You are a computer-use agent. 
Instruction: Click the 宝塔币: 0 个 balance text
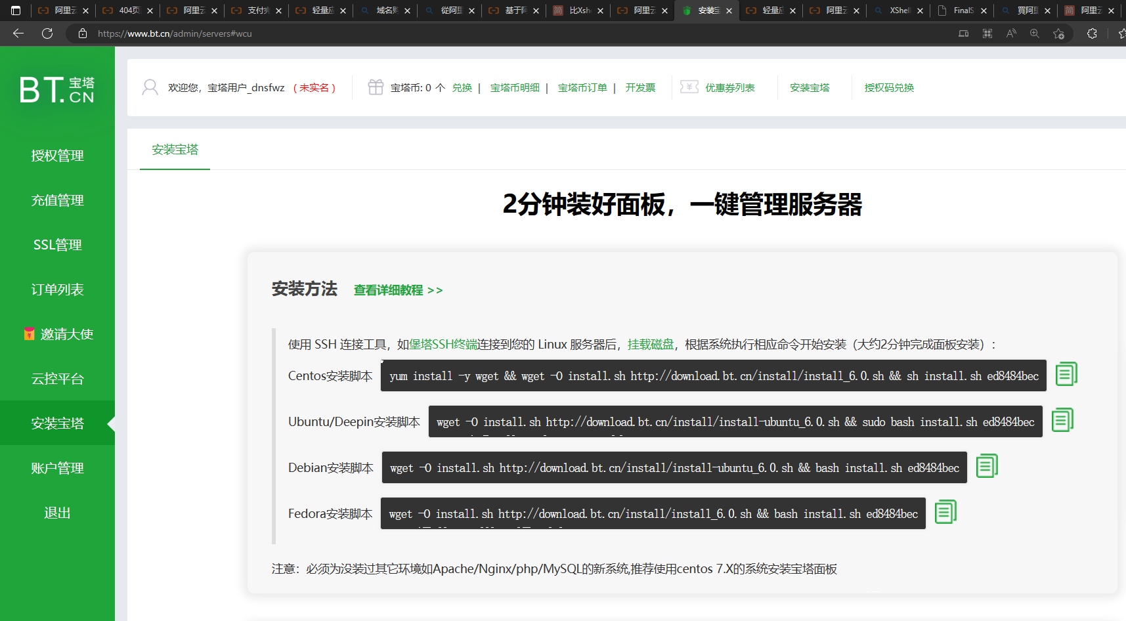point(418,87)
